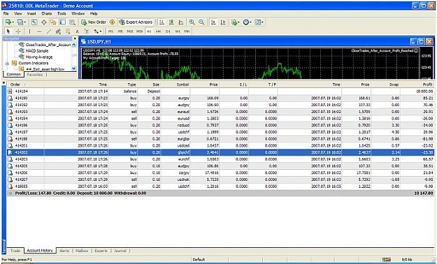The width and height of the screenshot is (437, 264).
Task: Switch chart to Candlesticks icon
Action: click(x=171, y=22)
